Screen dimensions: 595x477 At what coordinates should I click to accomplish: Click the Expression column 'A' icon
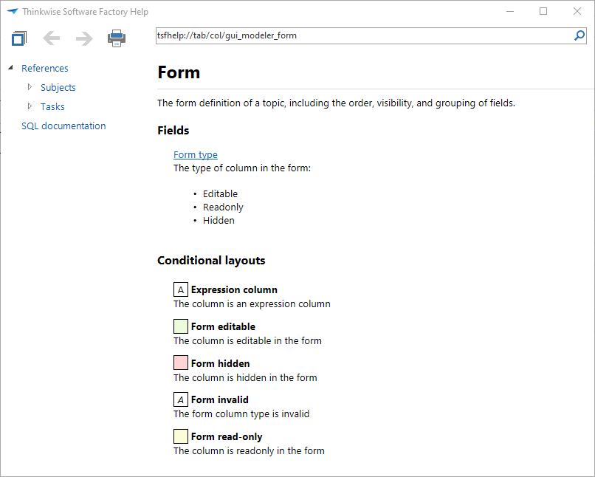coord(181,289)
